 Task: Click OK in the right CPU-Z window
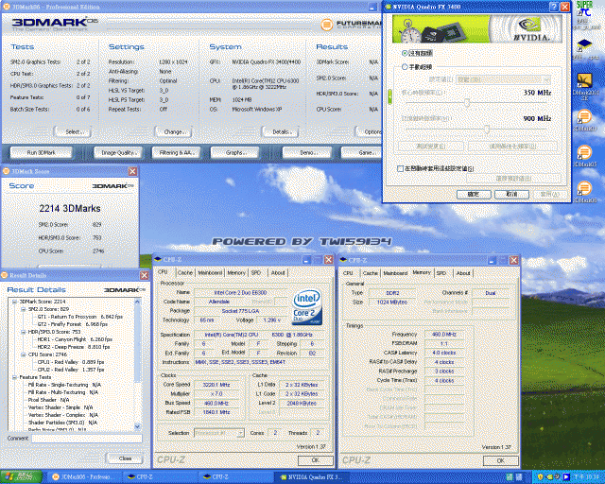500,460
